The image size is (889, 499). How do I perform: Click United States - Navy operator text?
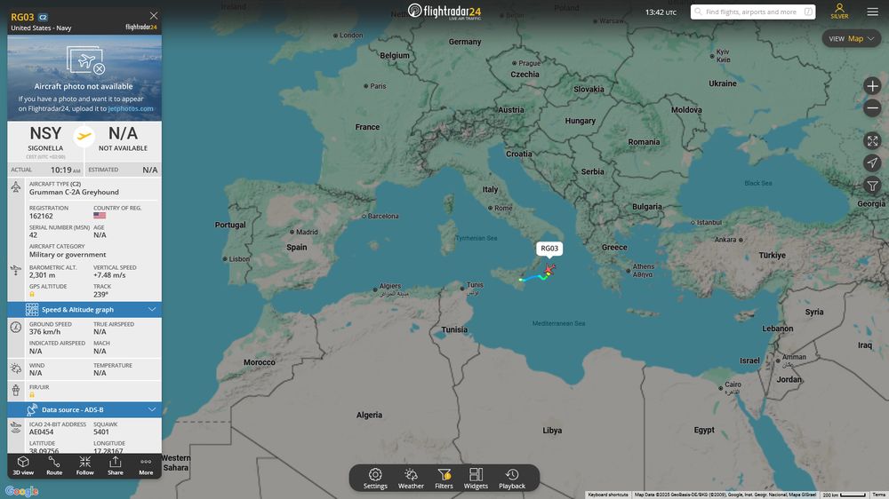(42, 28)
